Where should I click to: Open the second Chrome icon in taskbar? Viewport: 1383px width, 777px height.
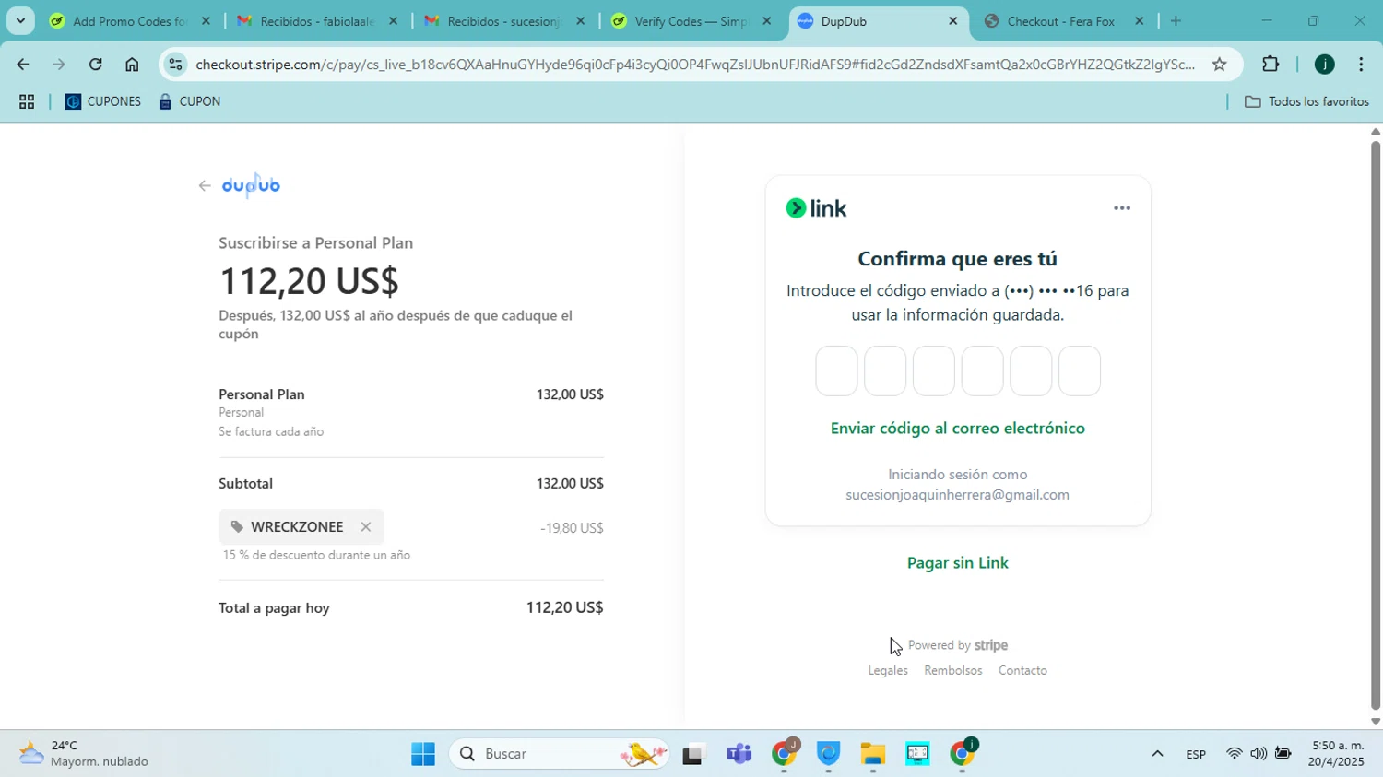click(962, 754)
